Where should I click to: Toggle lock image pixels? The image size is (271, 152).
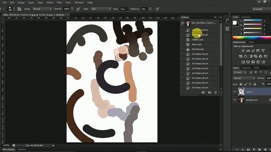tap(246, 84)
